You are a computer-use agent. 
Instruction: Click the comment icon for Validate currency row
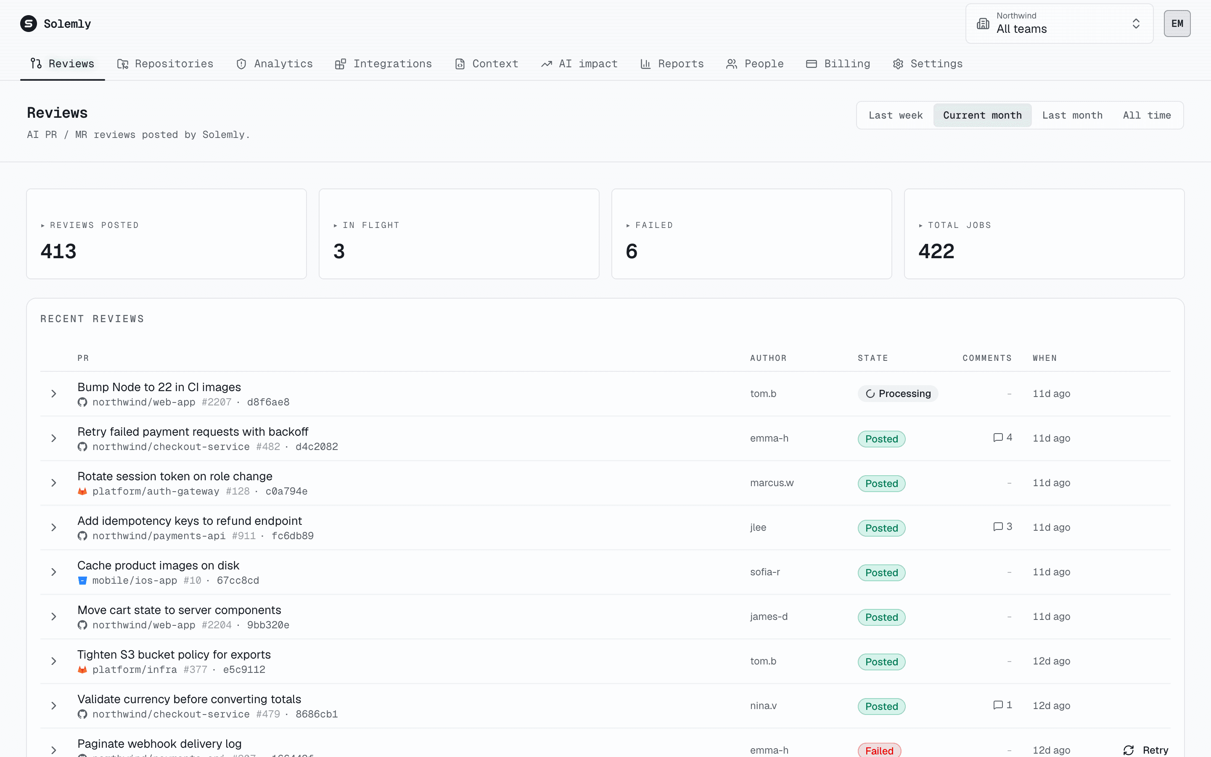pos(998,705)
